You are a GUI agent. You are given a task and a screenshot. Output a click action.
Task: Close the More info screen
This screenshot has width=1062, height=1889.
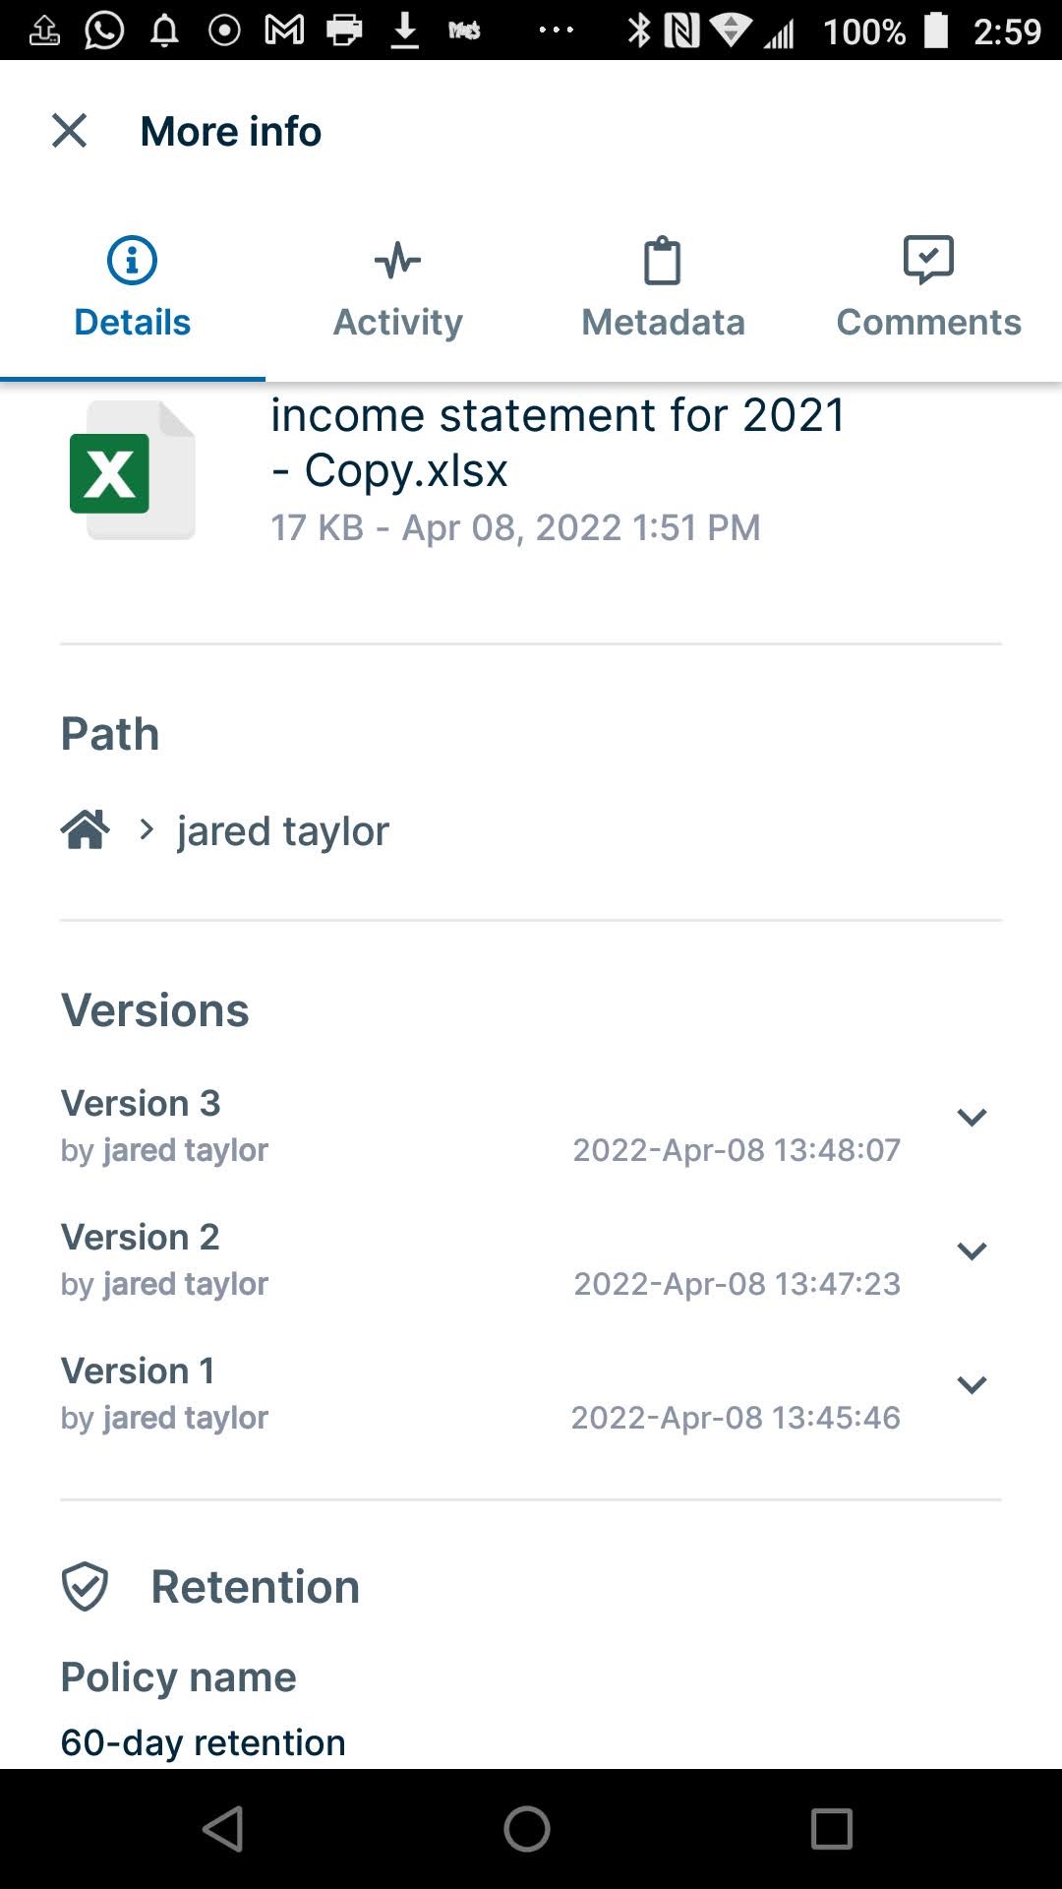(x=69, y=130)
